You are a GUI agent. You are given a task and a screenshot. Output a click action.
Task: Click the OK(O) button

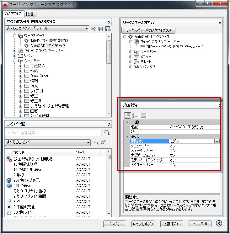pyautogui.click(x=115, y=224)
